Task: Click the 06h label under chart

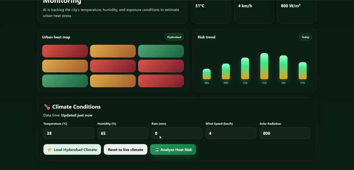Action: coord(206,83)
